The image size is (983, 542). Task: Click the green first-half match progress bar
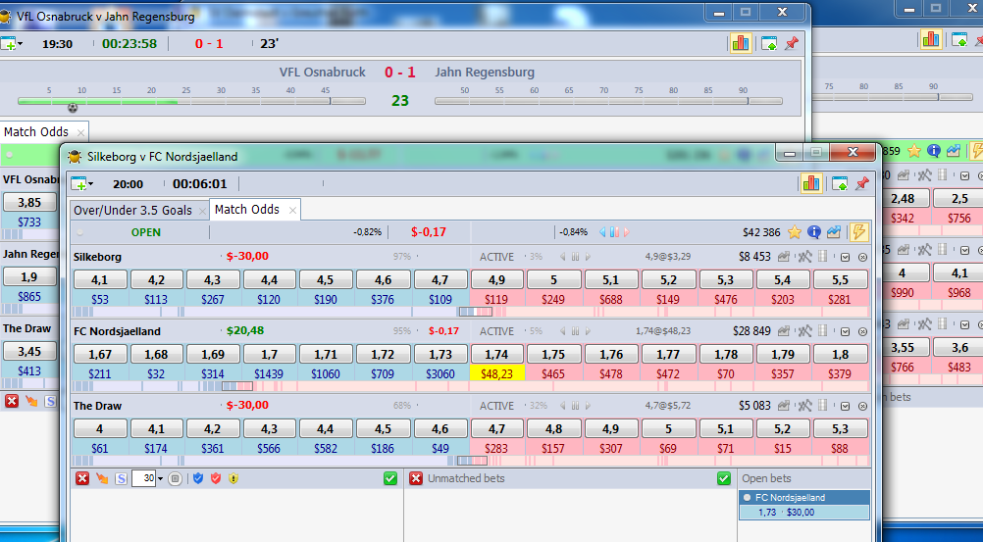point(191,100)
